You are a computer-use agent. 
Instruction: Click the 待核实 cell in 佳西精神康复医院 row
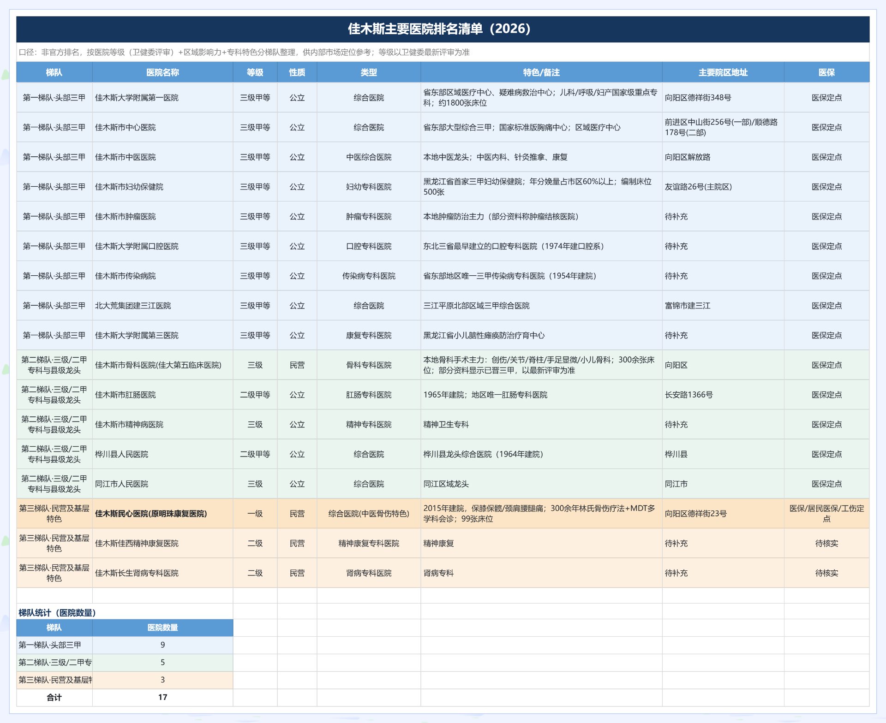[x=826, y=544]
